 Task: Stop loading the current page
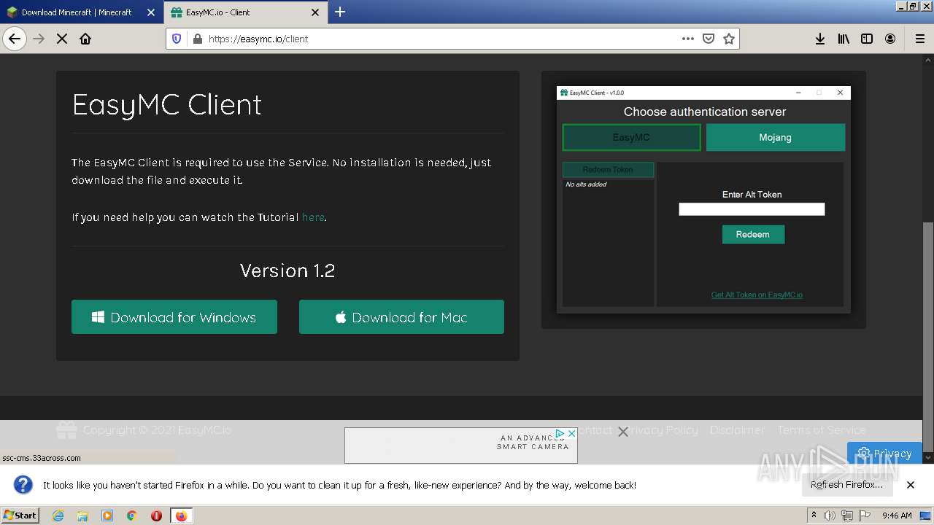(x=62, y=39)
